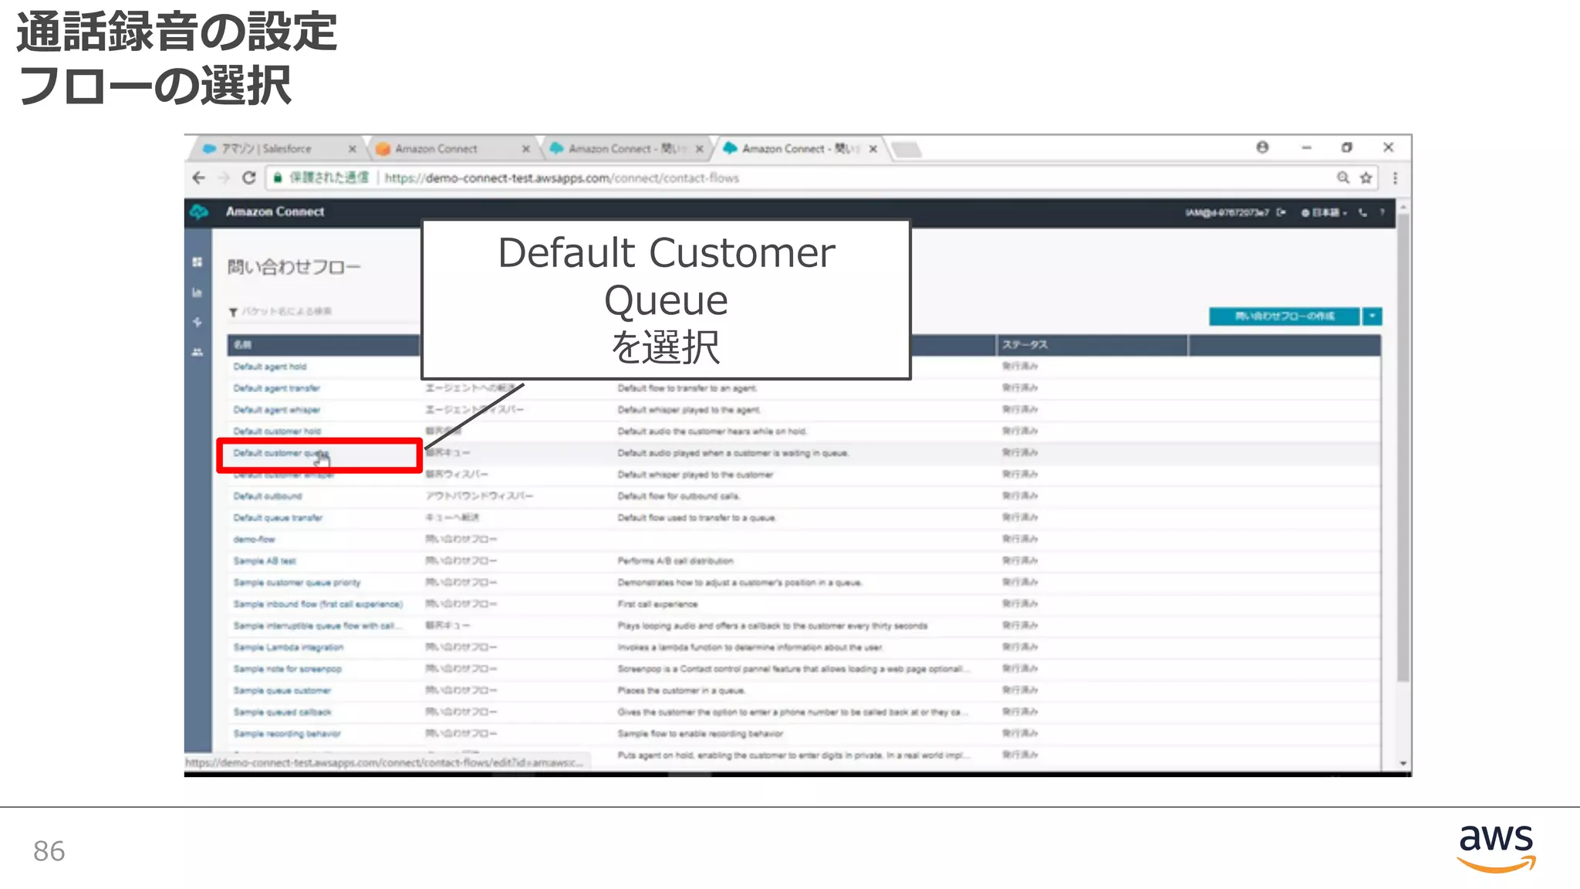
Task: Open the Sample queued callback flow
Action: (x=282, y=712)
